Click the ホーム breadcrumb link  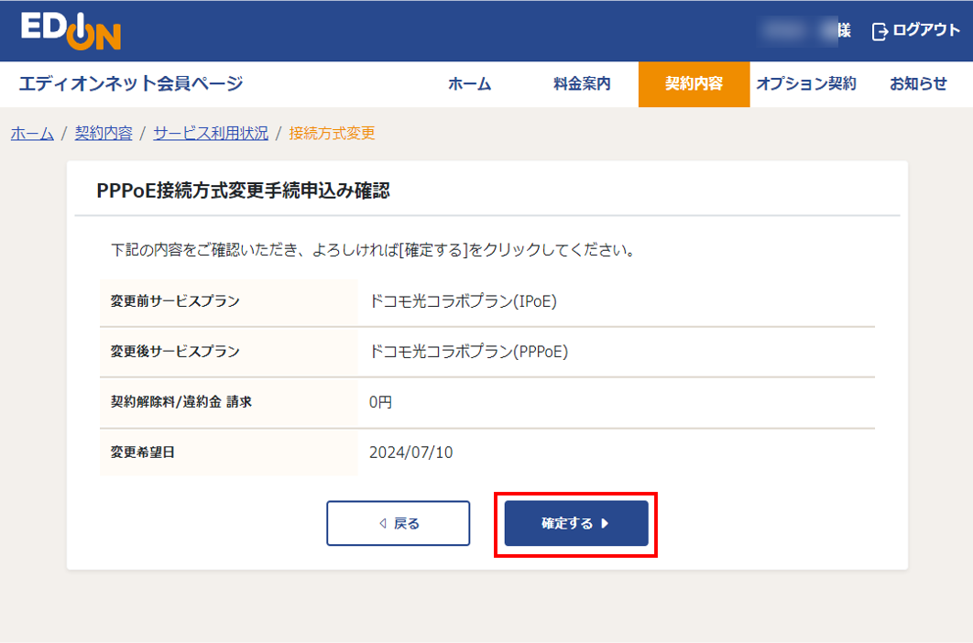point(32,134)
